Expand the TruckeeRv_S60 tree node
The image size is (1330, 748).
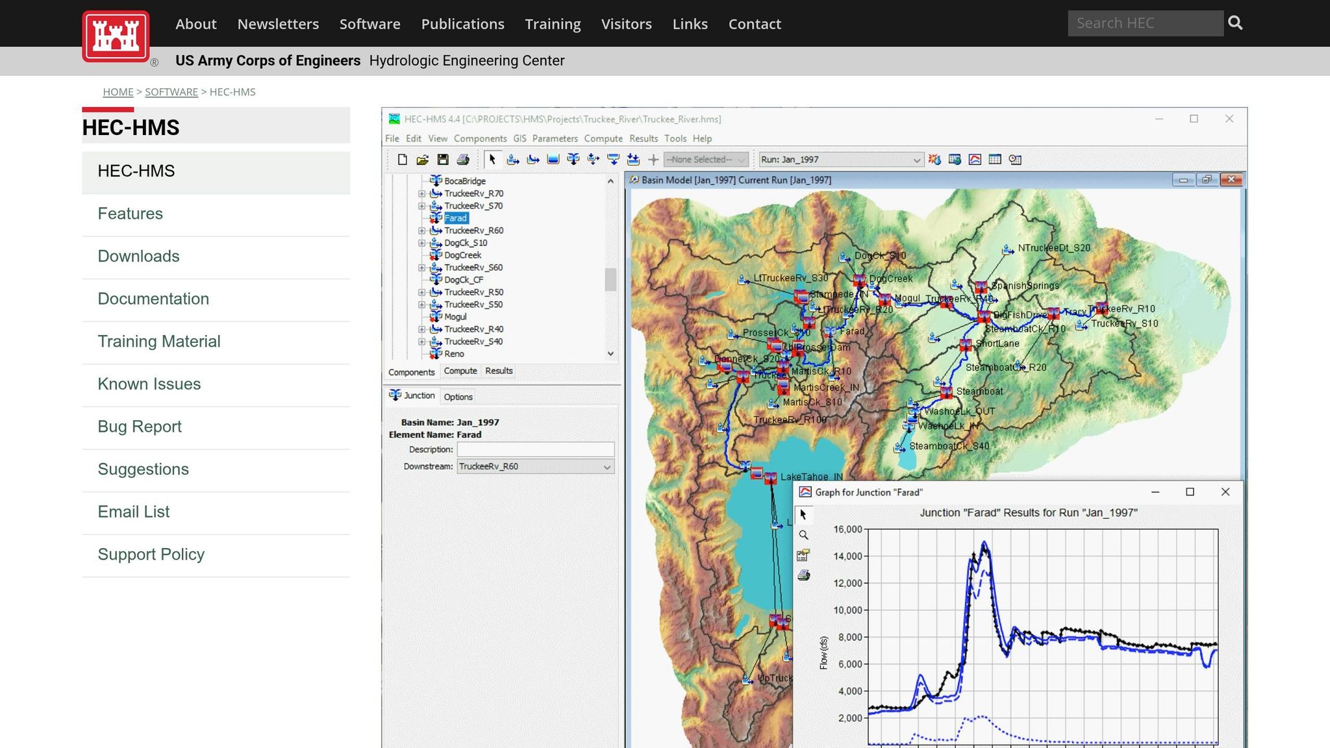(421, 268)
